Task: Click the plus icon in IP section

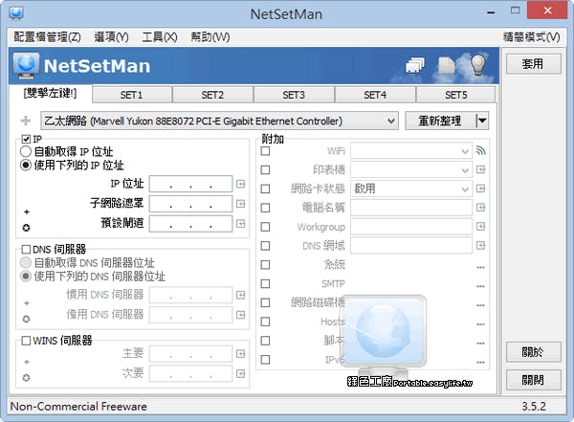Action: coord(27,211)
